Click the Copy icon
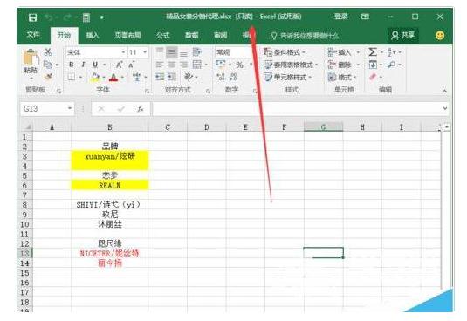 point(48,65)
